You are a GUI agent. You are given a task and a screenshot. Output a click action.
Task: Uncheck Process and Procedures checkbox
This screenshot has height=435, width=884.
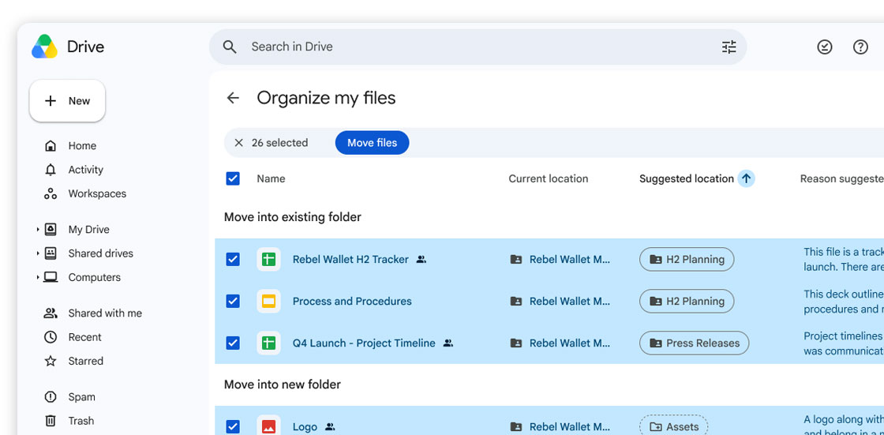tap(233, 302)
